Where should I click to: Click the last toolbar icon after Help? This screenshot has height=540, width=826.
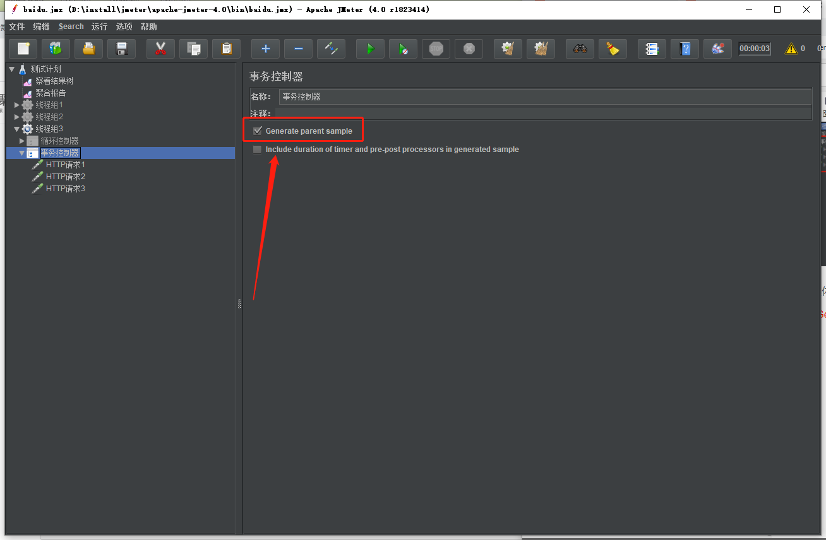718,49
